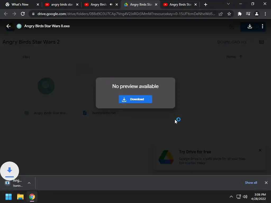Open the clock showing 3:06 PM
The height and width of the screenshot is (203, 271).
click(x=258, y=197)
